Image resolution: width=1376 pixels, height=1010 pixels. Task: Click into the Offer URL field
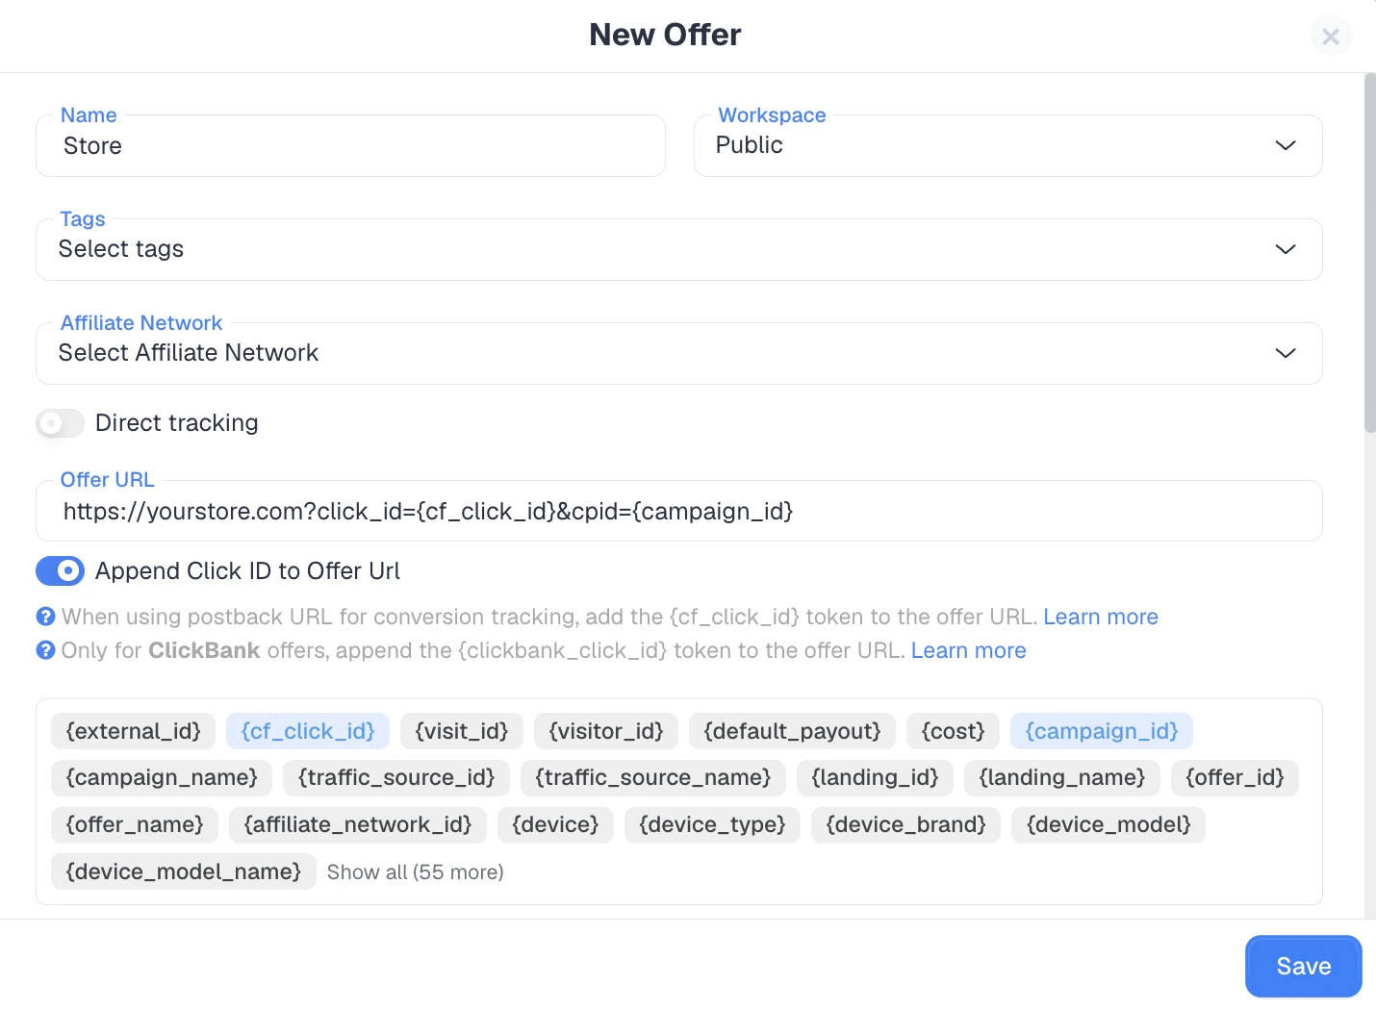pyautogui.click(x=678, y=511)
